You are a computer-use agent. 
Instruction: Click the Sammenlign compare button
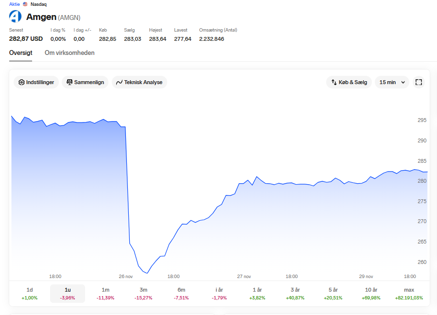click(x=85, y=82)
